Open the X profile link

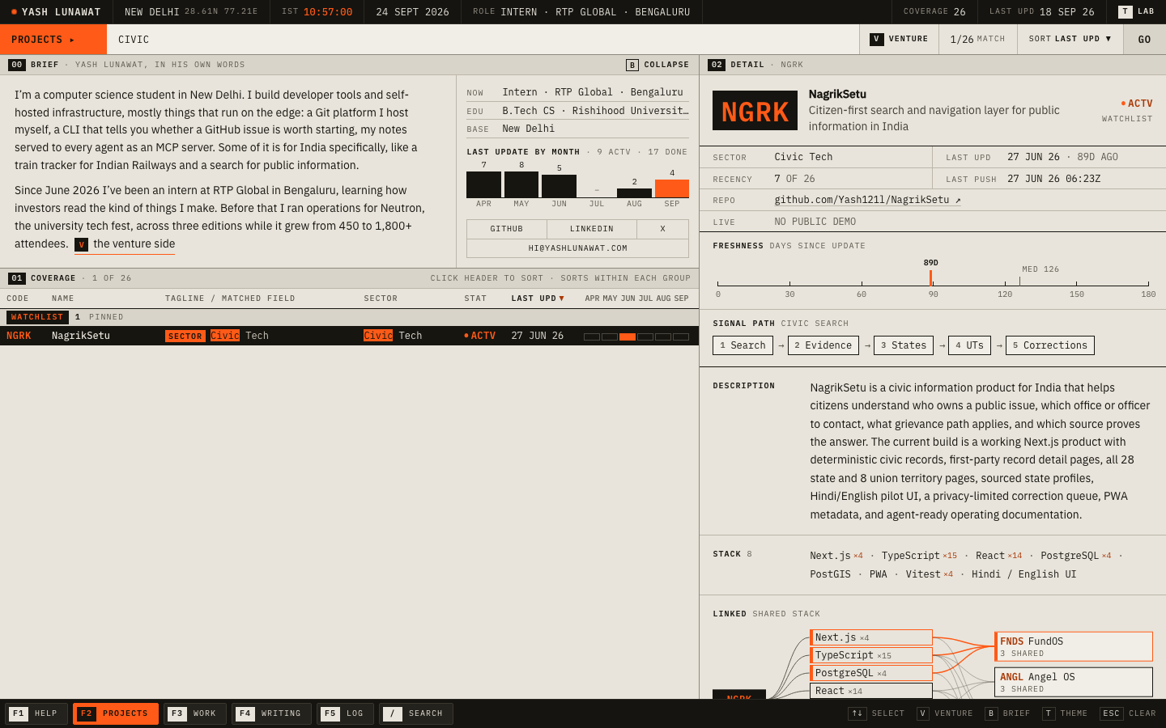662,229
